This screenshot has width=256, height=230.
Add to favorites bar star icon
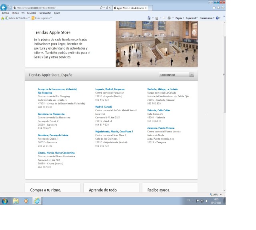pyautogui.click(x=2, y=18)
